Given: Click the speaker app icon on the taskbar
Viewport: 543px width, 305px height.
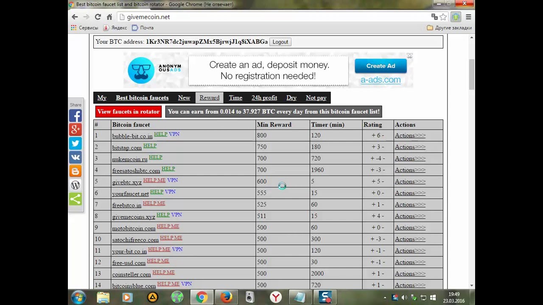Looking at the screenshot, I should pos(250,297).
